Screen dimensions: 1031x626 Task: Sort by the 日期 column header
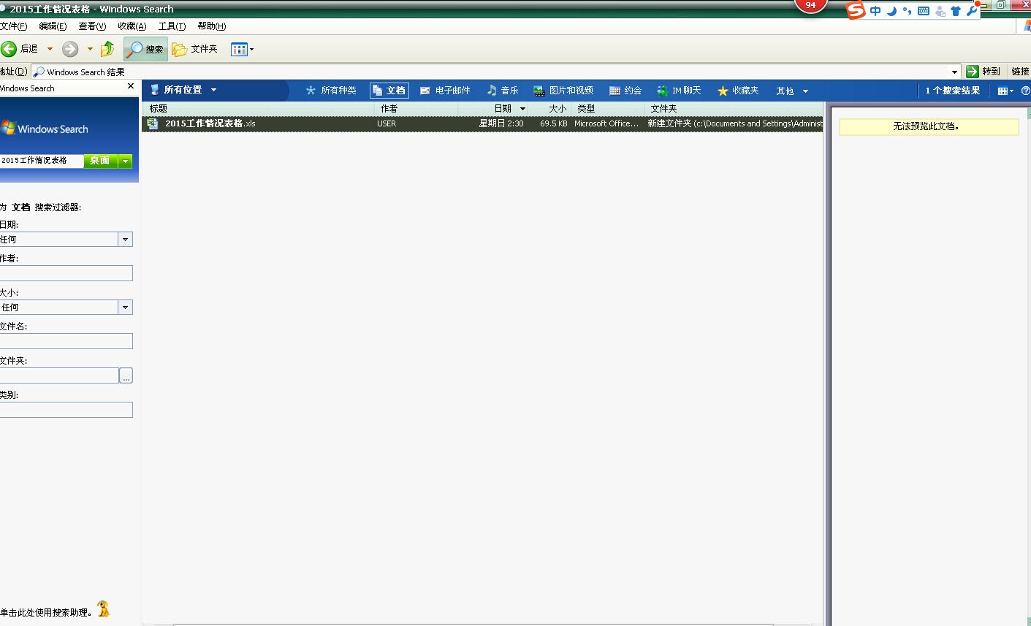tap(493, 108)
